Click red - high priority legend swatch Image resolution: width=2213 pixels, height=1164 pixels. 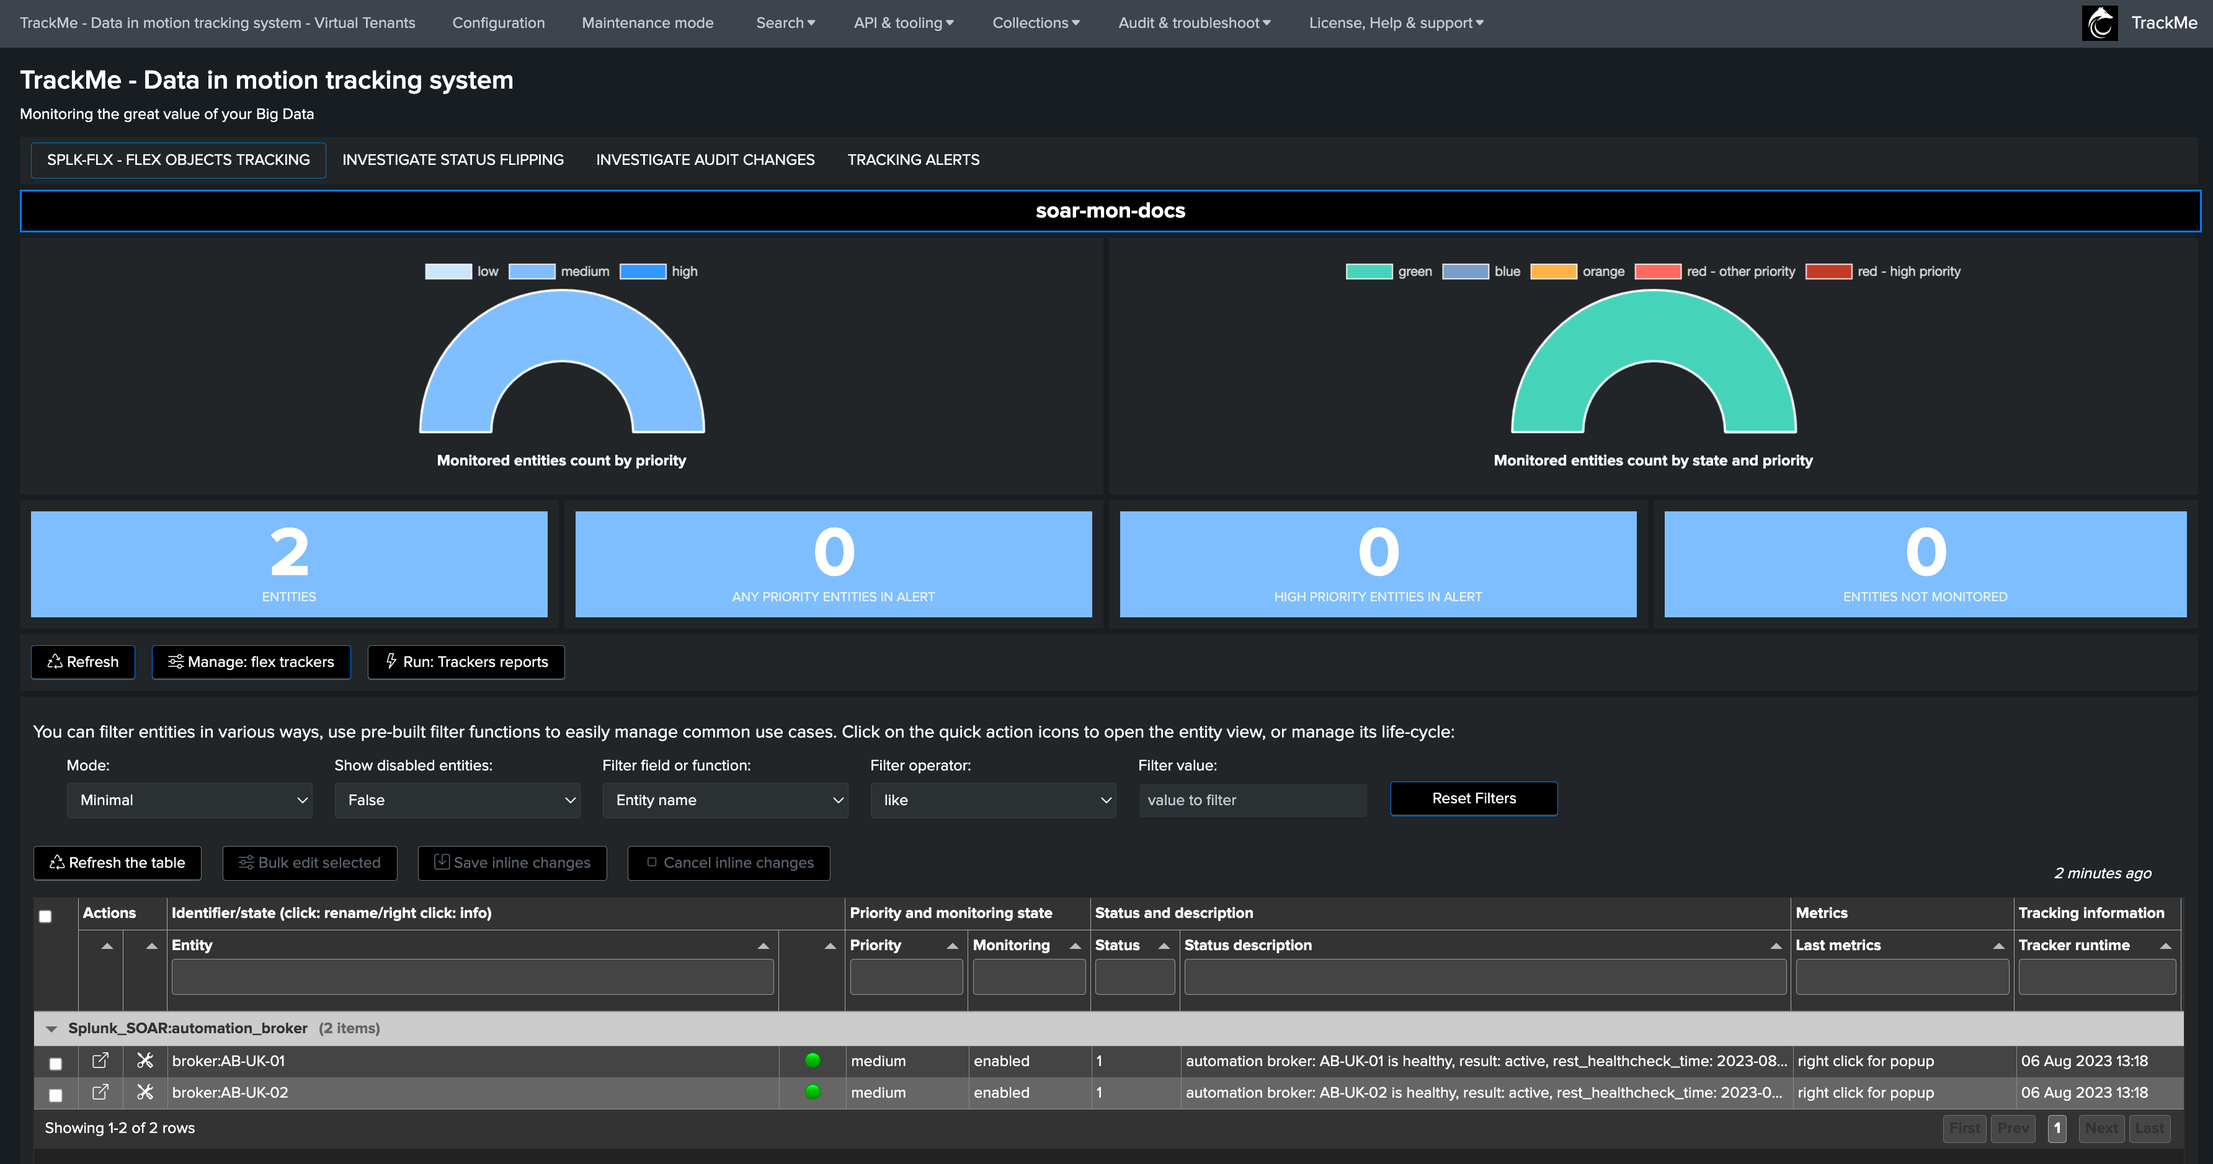pos(1829,271)
